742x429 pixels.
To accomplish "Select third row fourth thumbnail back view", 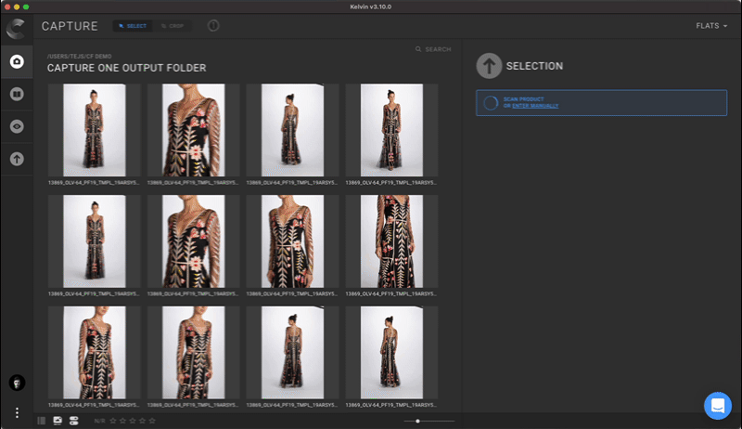I will 391,353.
